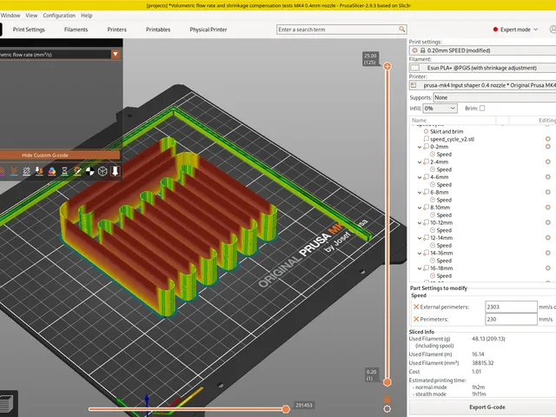Screen dimensions: 556x417
Task: Open the Configuration menu
Action: 59,16
